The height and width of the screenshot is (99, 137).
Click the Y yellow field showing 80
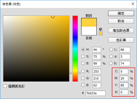click(124, 85)
